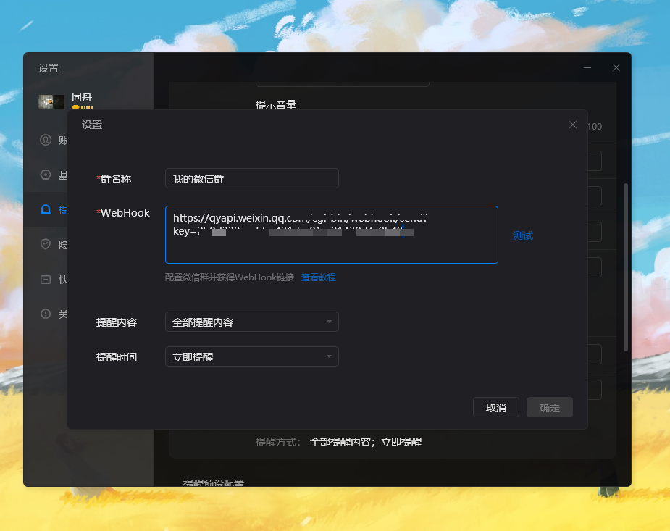
Task: Click the hexagon basic settings sidebar icon
Action: [x=46, y=175]
